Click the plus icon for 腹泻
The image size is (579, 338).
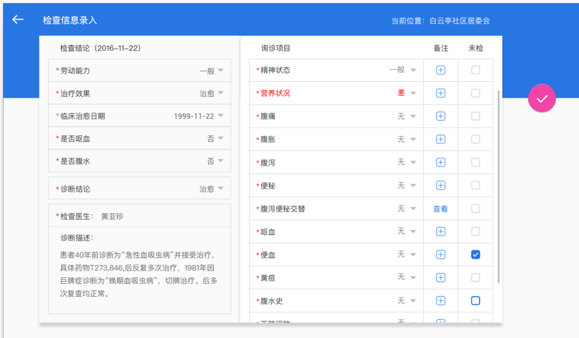[x=440, y=162]
